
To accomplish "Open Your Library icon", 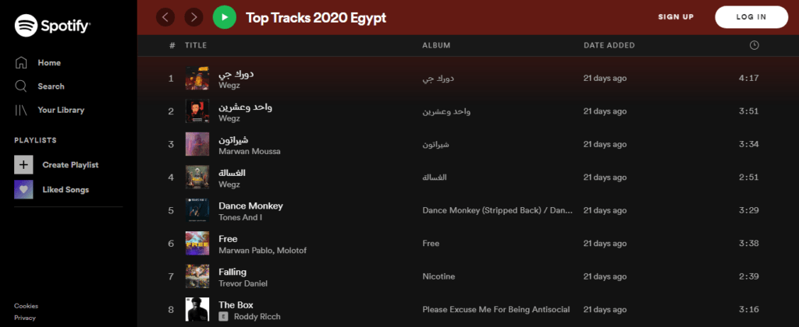I will [22, 110].
